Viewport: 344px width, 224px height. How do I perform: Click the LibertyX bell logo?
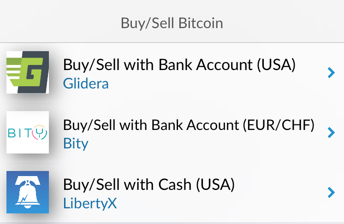coord(28,192)
